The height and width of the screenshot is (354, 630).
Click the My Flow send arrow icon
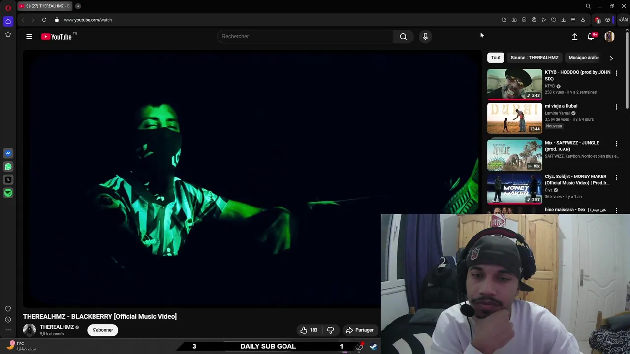(543, 20)
